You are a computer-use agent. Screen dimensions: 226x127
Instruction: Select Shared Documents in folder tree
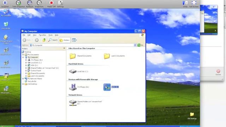[38, 73]
